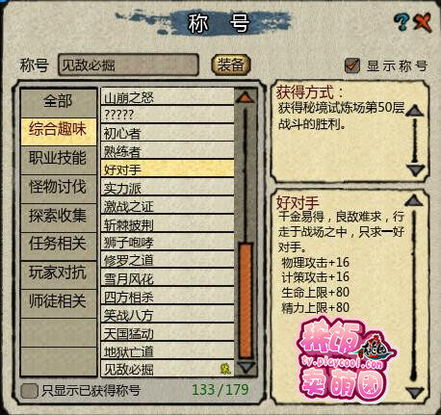Select the 全部 category tab
The image size is (441, 415).
click(x=59, y=102)
